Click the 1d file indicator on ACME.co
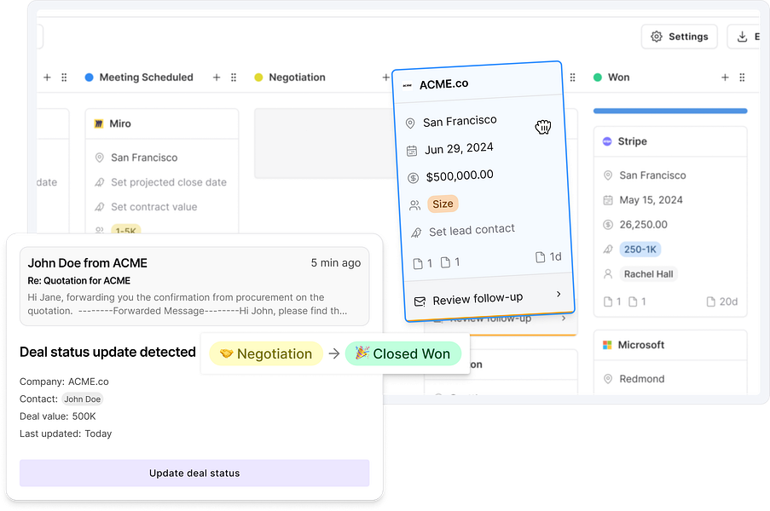Image resolution: width=770 pixels, height=511 pixels. click(x=548, y=257)
